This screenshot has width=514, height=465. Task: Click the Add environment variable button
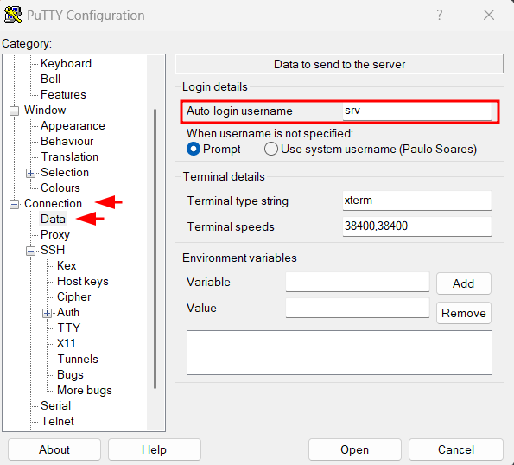pyautogui.click(x=464, y=283)
